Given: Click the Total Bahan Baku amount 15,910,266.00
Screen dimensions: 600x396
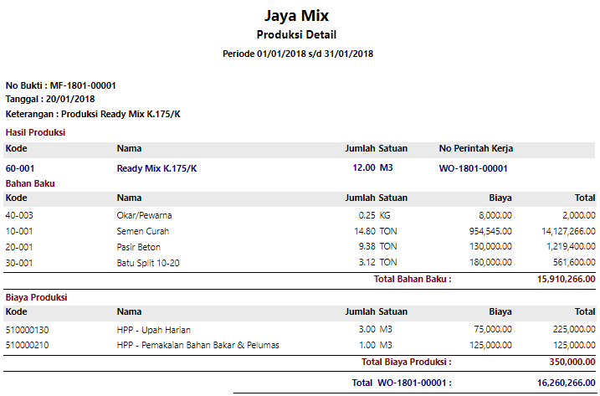Looking at the screenshot, I should (x=560, y=279).
